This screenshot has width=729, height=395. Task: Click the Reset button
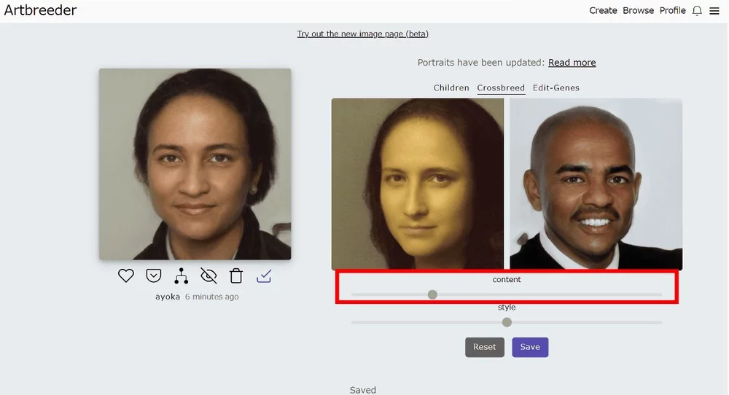[485, 347]
